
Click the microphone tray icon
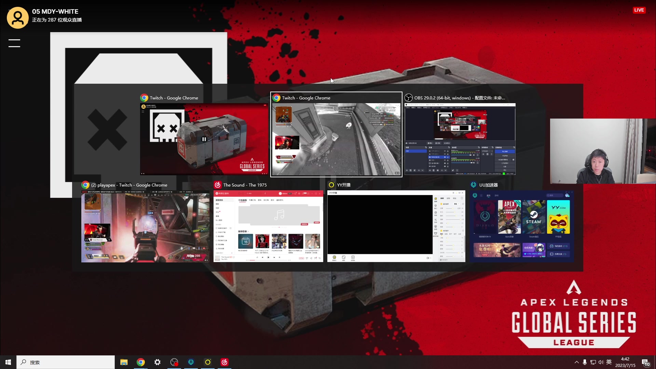[585, 362]
